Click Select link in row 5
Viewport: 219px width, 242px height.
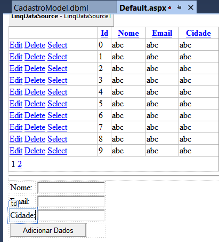(58, 104)
